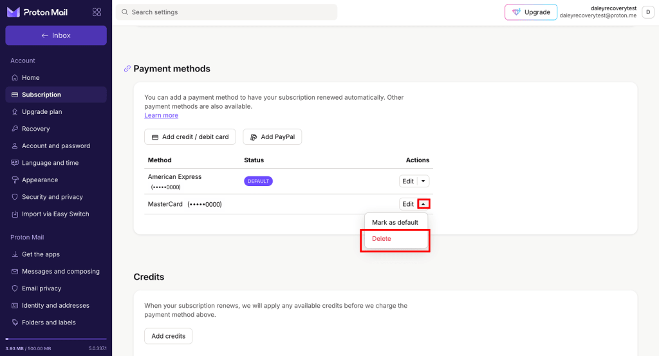659x356 pixels.
Task: Collapse MasterCard actions dropdown arrow
Action: pyautogui.click(x=423, y=204)
